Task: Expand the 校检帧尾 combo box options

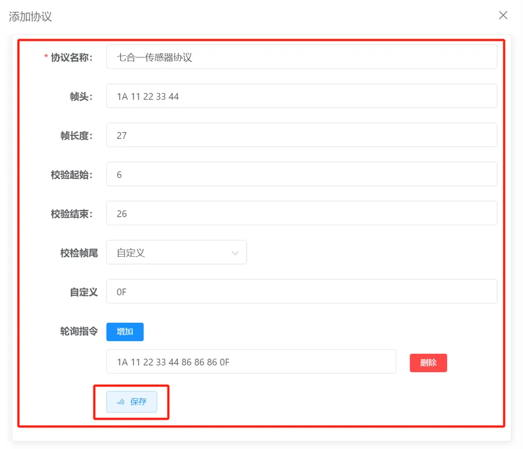Action: click(x=176, y=252)
